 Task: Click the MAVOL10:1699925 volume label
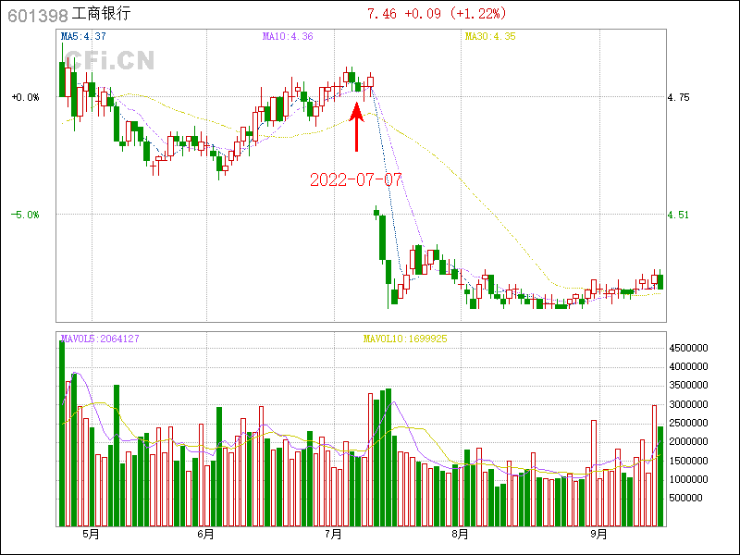[x=405, y=339]
